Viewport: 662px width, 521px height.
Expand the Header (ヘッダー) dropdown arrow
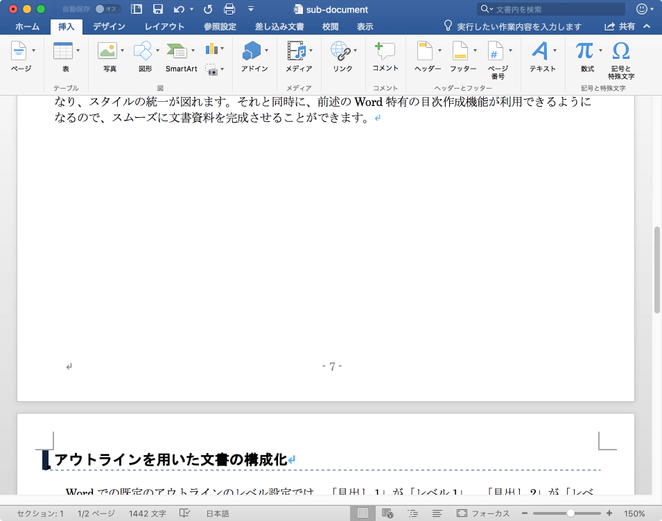(x=440, y=51)
